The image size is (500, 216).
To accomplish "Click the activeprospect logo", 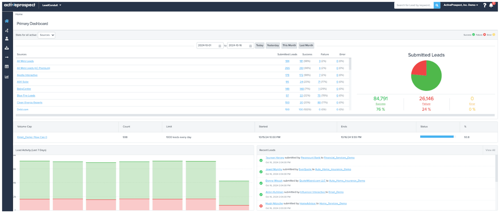I will (x=20, y=5).
